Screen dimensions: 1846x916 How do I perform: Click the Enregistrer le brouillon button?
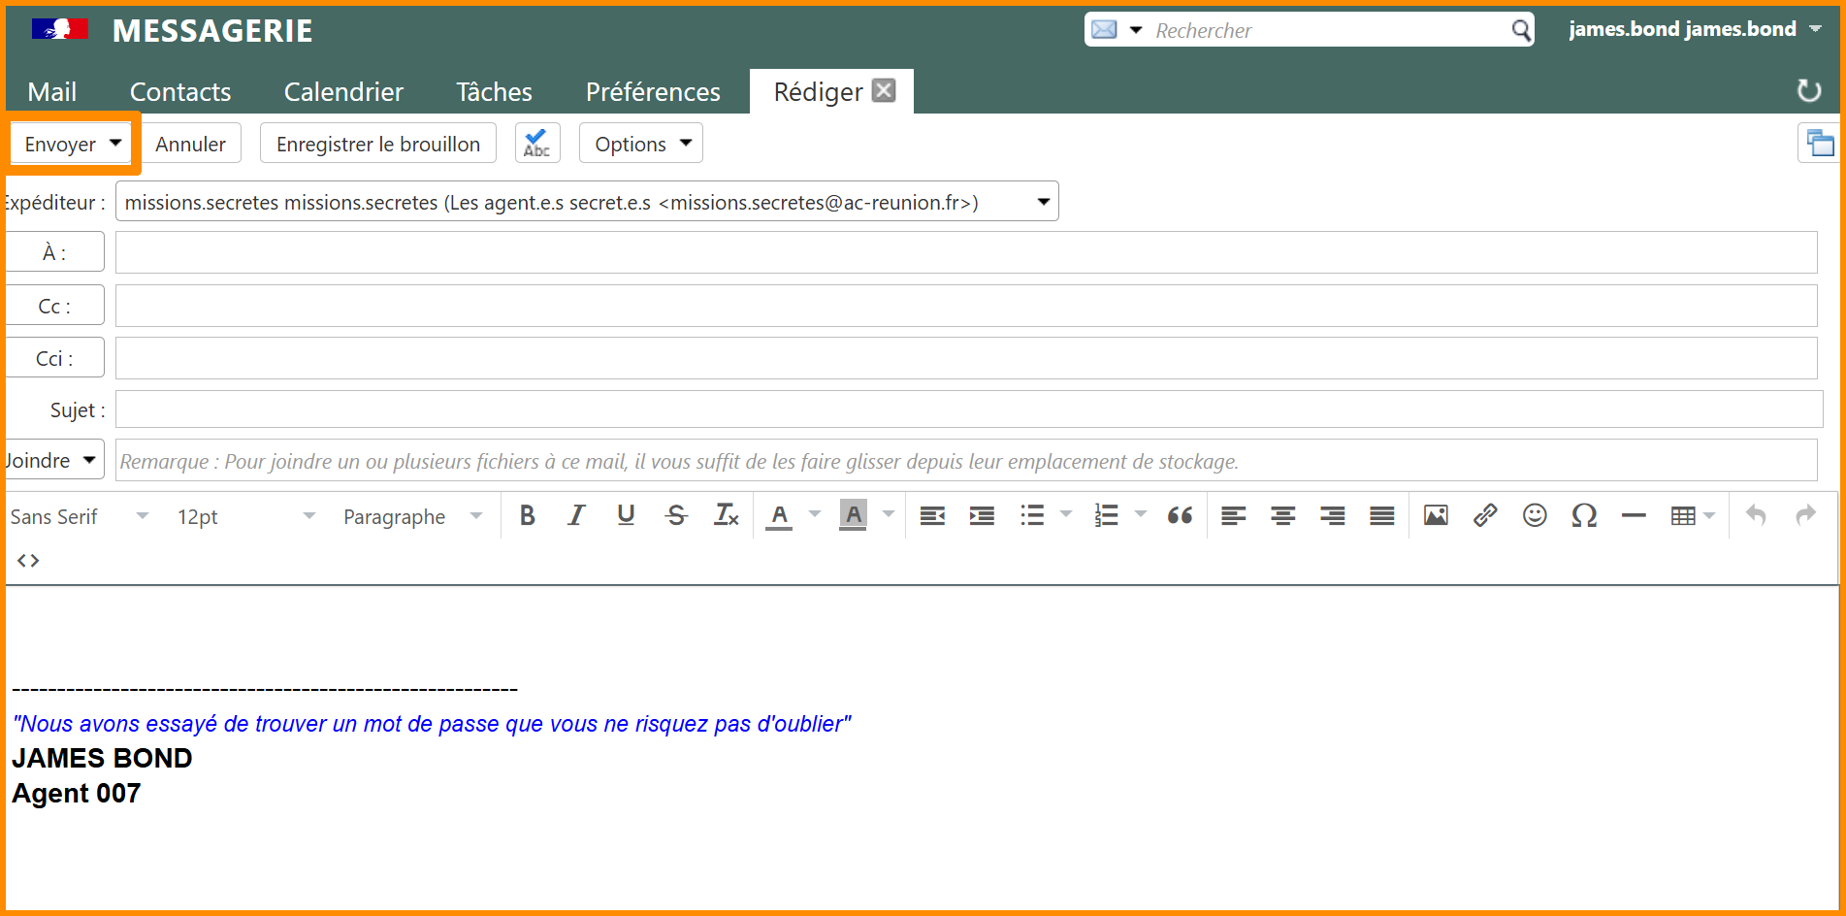click(377, 144)
